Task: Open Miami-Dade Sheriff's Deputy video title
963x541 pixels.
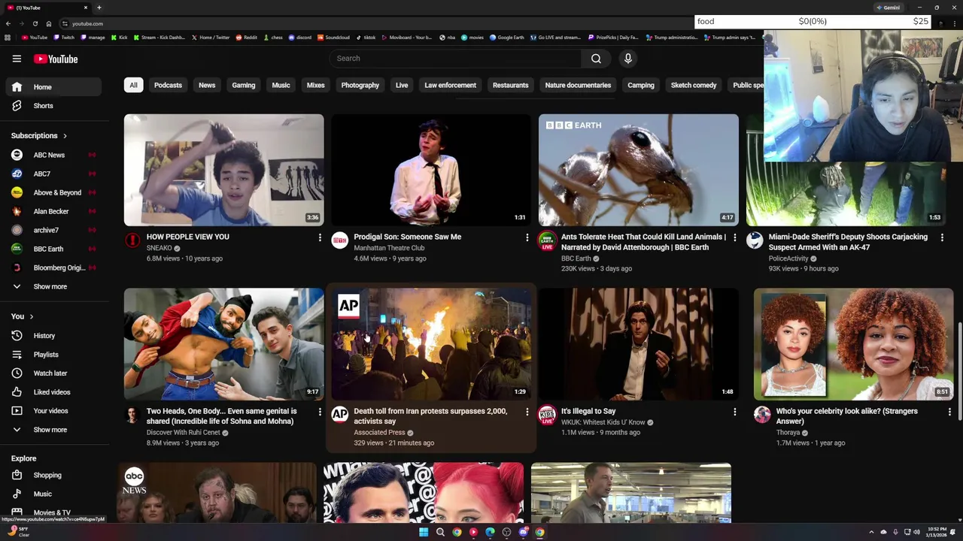Action: click(848, 242)
